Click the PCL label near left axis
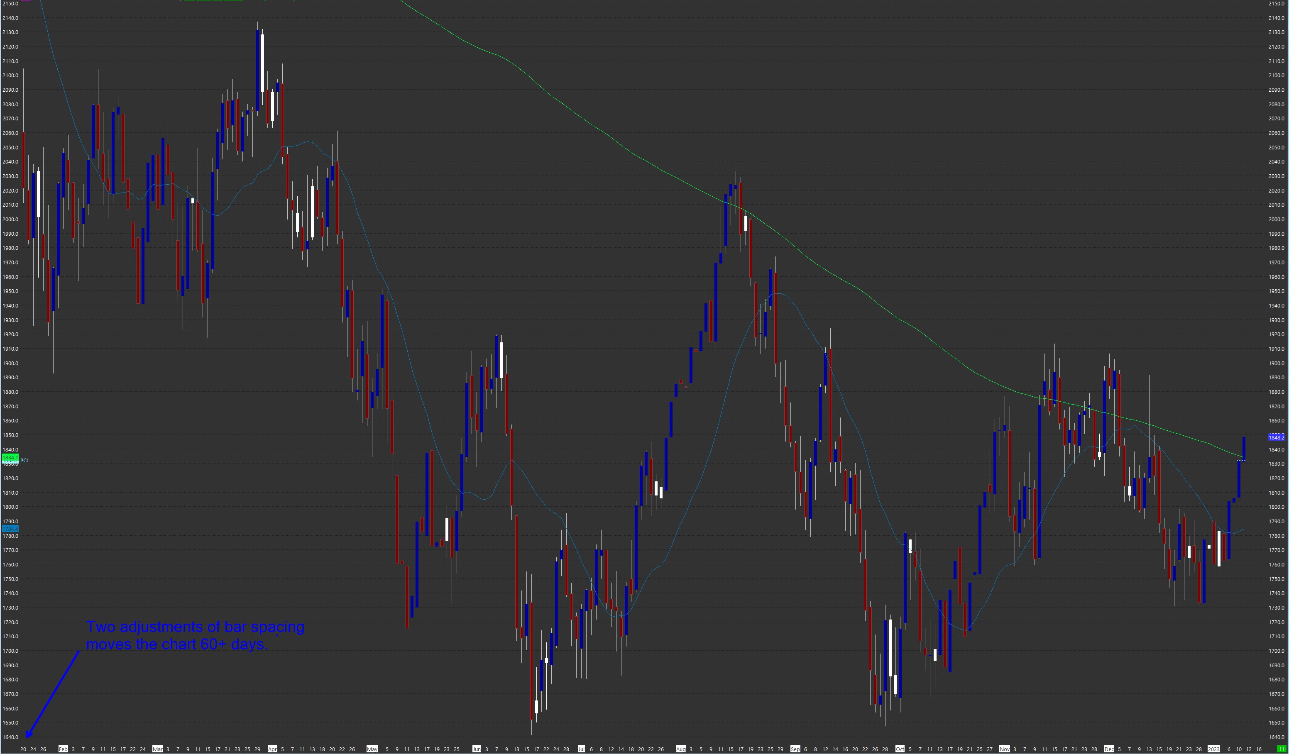This screenshot has width=1289, height=754. pyautogui.click(x=24, y=461)
